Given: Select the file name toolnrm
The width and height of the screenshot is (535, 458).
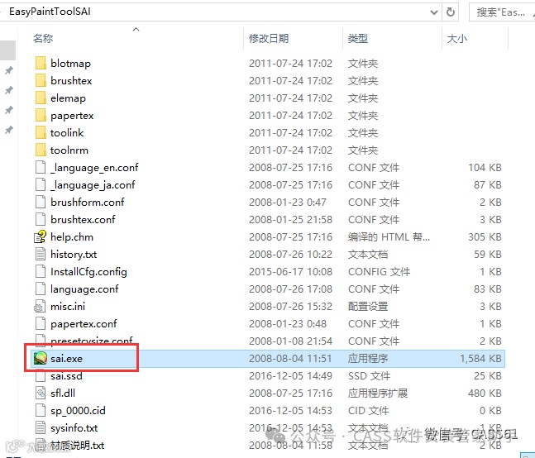Looking at the screenshot, I should tap(69, 150).
